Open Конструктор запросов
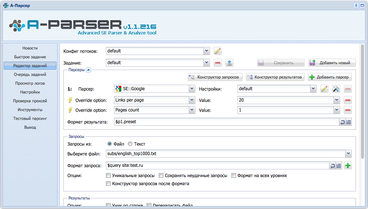The image size is (368, 209). [x=215, y=77]
